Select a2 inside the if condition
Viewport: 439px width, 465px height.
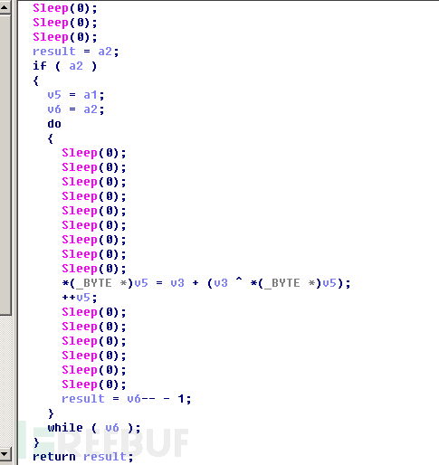pos(76,66)
